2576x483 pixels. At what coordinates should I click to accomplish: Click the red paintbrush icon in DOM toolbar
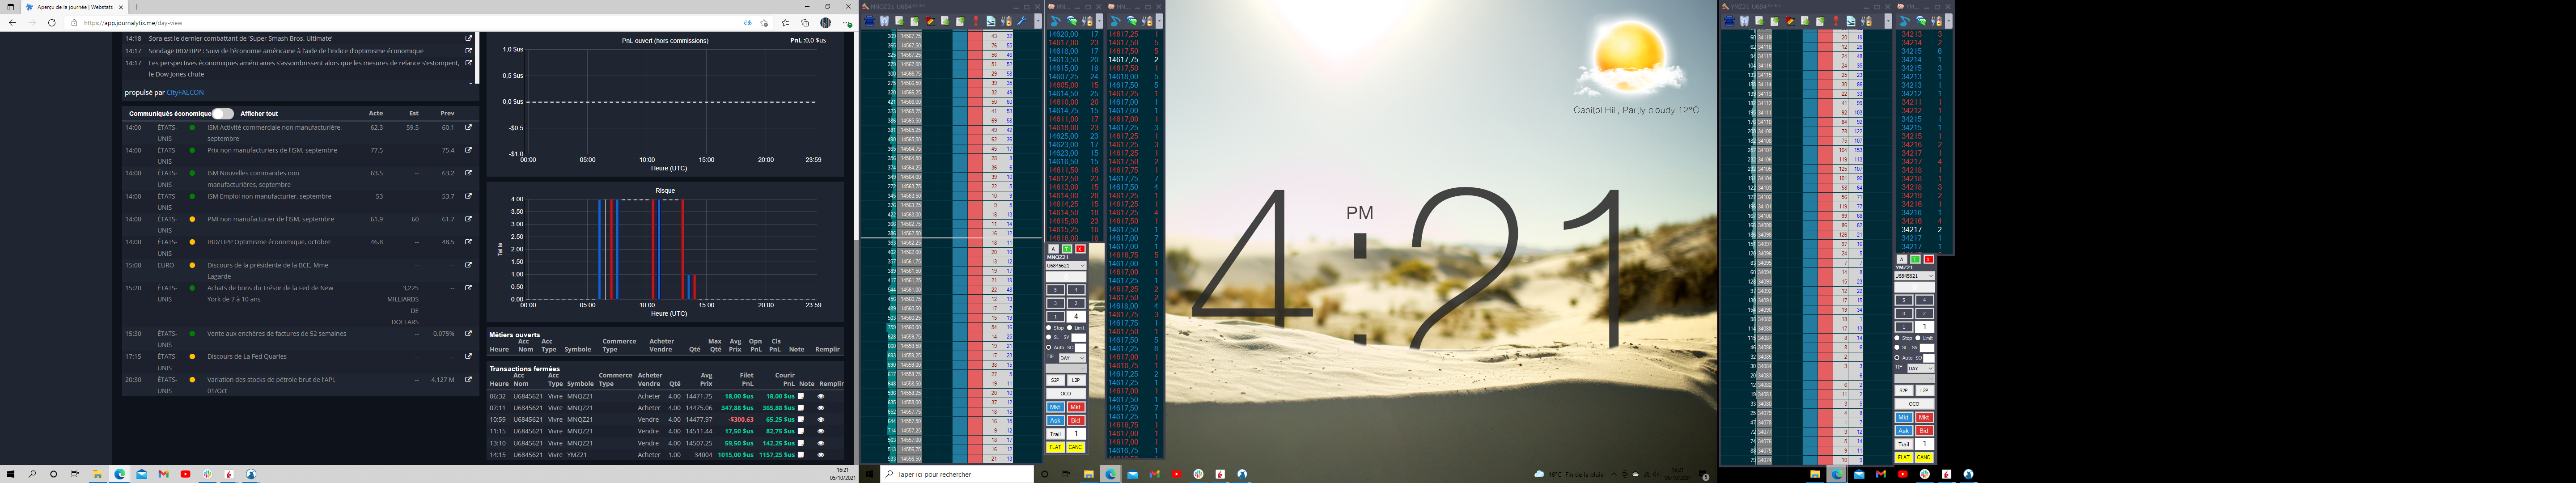pos(930,21)
